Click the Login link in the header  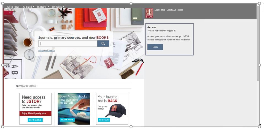157,10
